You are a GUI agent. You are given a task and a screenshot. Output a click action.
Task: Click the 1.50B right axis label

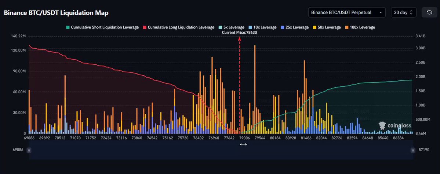coord(420,91)
